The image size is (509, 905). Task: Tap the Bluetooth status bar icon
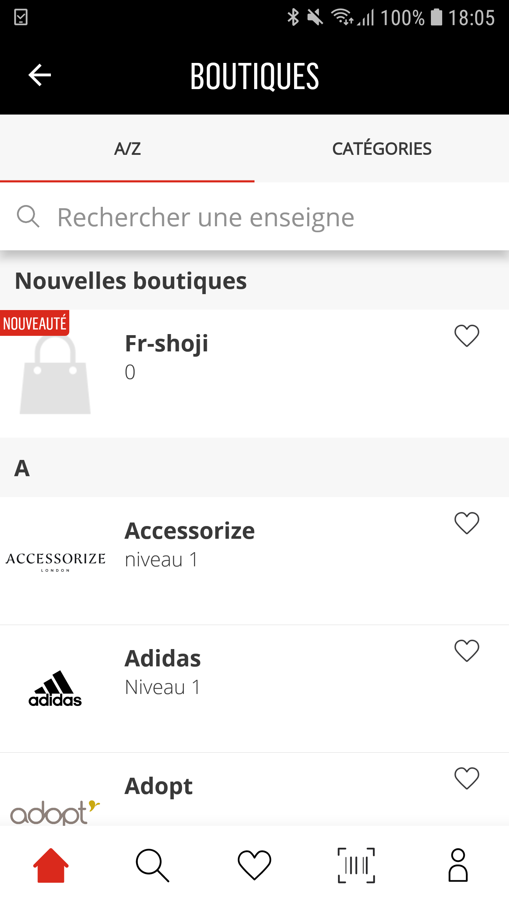(x=293, y=17)
